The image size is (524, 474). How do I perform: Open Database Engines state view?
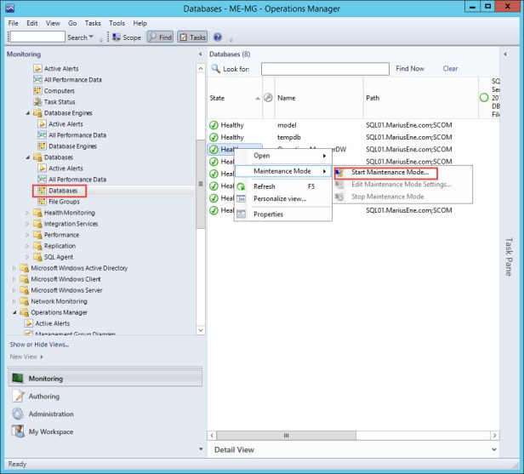point(71,146)
